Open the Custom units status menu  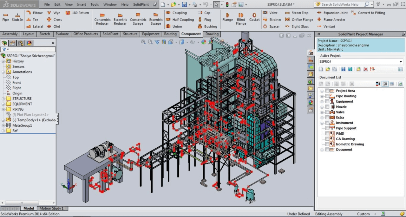point(366,214)
